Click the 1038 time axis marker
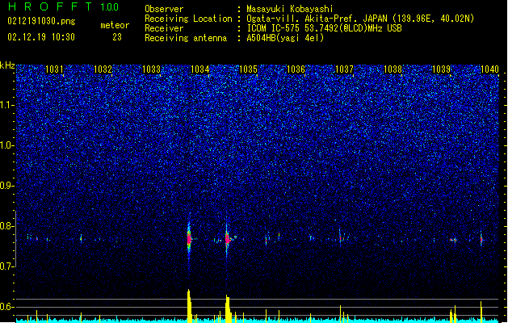Image resolution: width=508 pixels, height=323 pixels. (393, 69)
